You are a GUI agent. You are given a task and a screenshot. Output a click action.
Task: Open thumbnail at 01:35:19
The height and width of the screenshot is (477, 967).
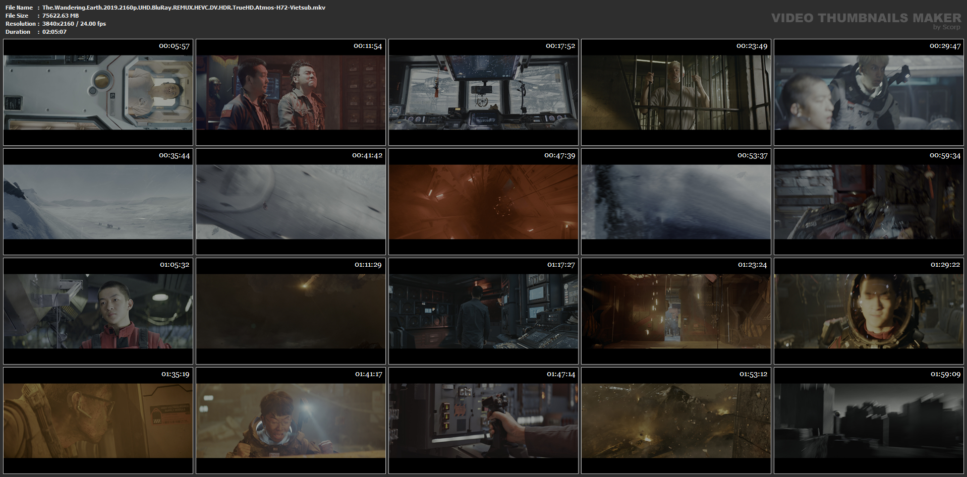pos(98,421)
